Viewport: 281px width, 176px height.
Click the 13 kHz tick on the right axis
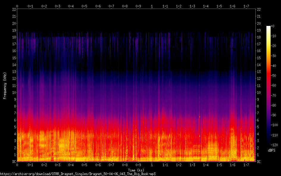point(259,72)
